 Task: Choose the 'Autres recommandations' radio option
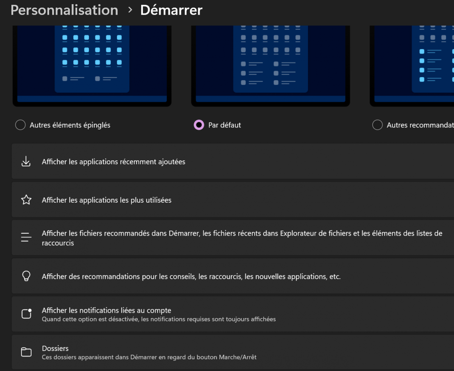pos(377,125)
